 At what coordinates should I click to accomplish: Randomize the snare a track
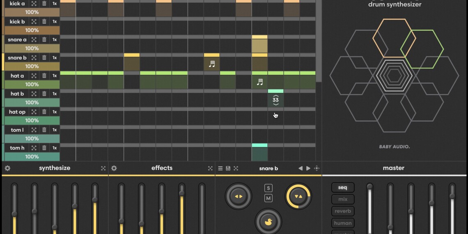pos(34,40)
